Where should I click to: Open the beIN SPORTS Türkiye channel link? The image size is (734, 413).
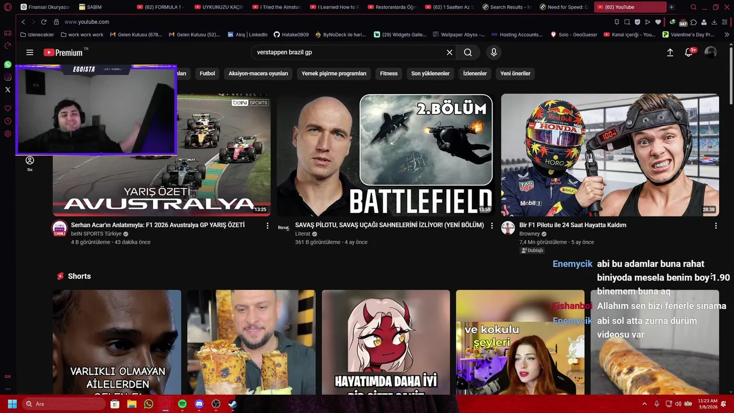pyautogui.click(x=96, y=234)
